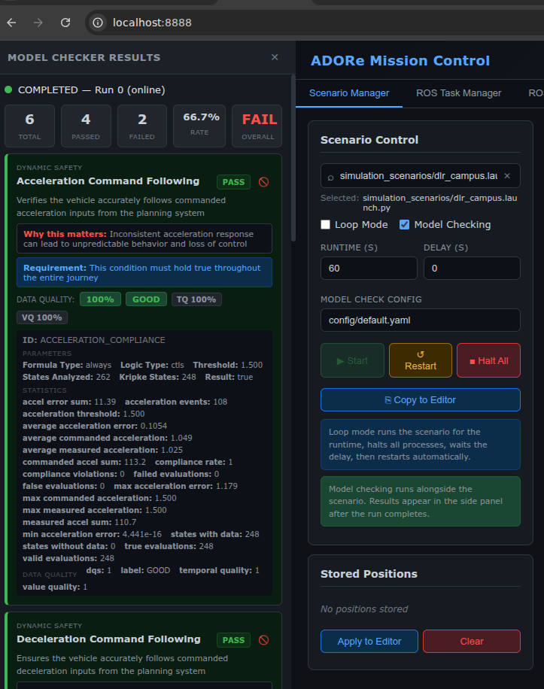
Task: Click the Scenario Control heading
Action: pyautogui.click(x=369, y=140)
